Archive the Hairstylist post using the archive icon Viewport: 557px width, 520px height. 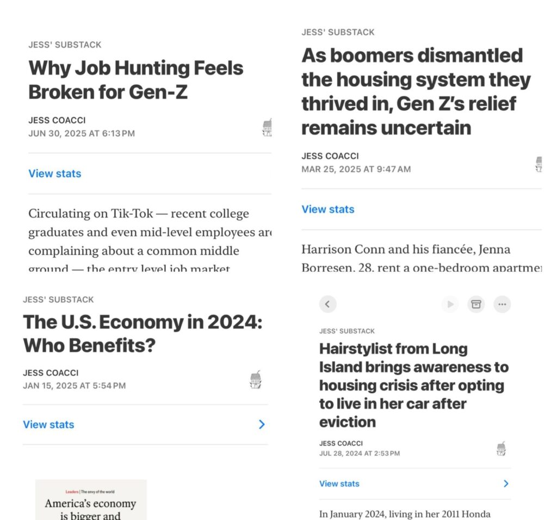(x=476, y=304)
